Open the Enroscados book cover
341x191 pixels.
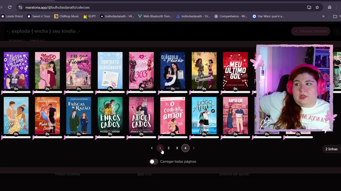(110, 115)
